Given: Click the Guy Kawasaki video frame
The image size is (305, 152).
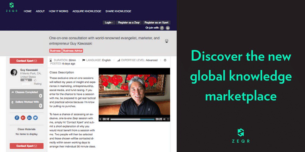Looking at the screenshot, I should coord(134,95).
